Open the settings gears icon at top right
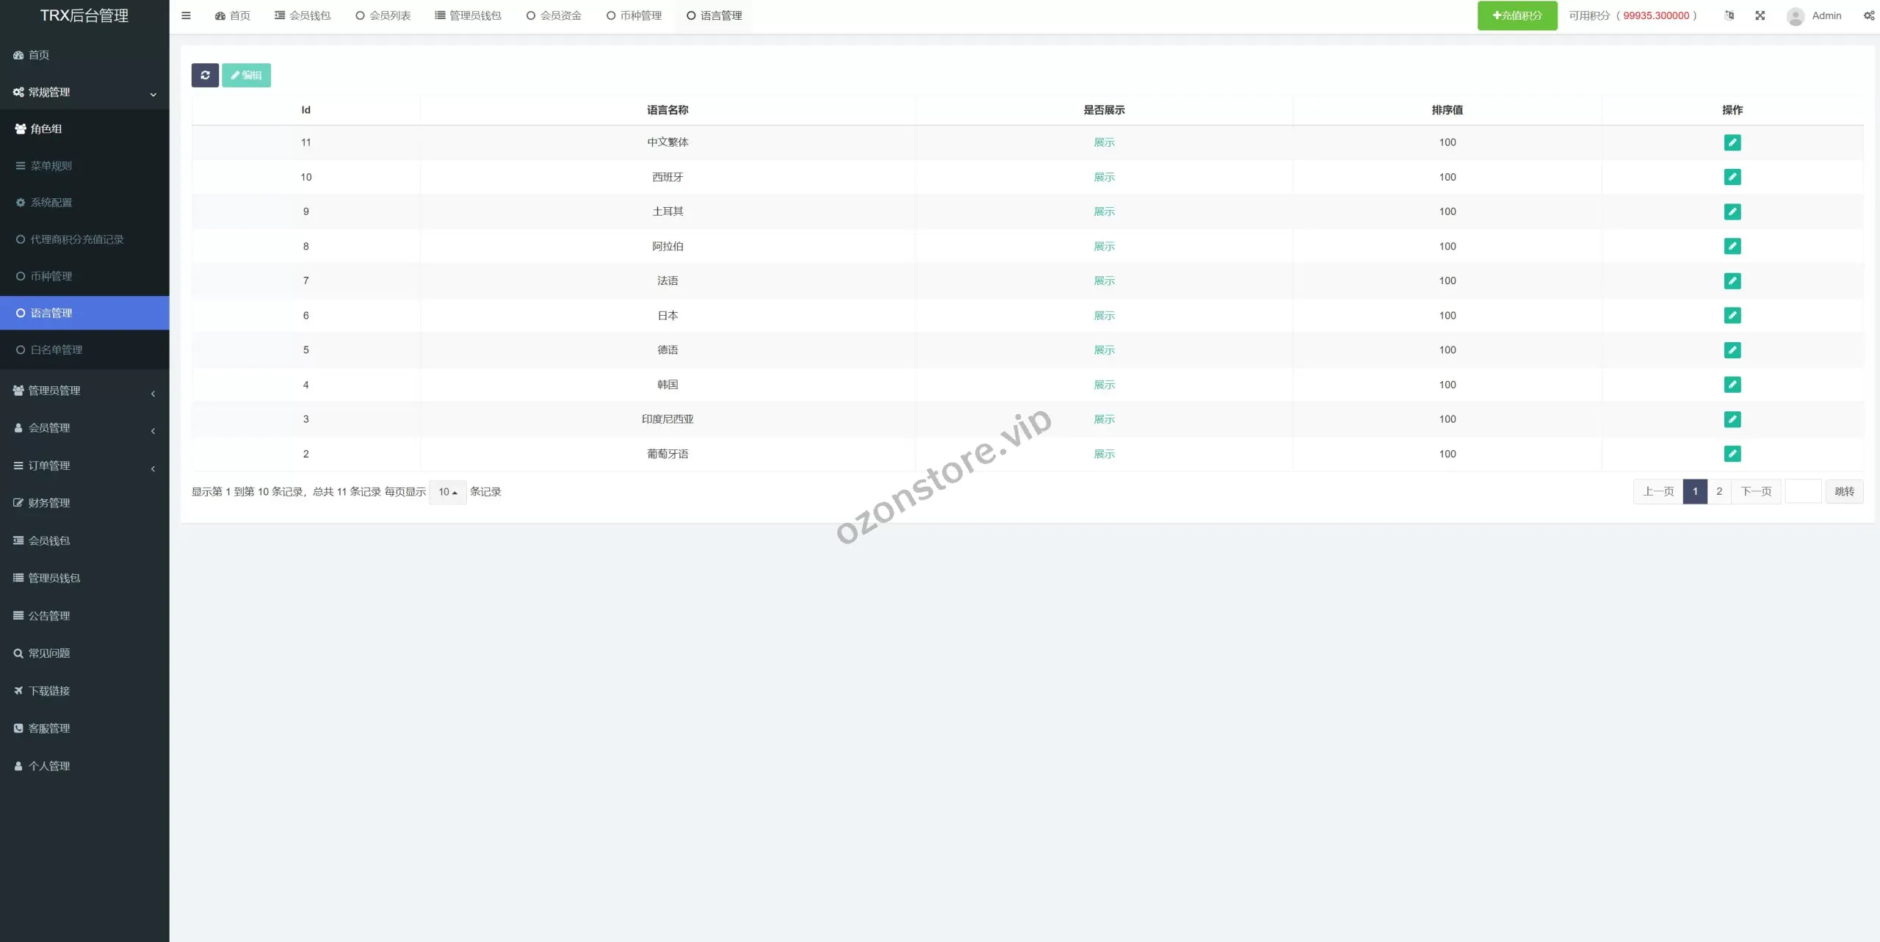 pos(1868,15)
